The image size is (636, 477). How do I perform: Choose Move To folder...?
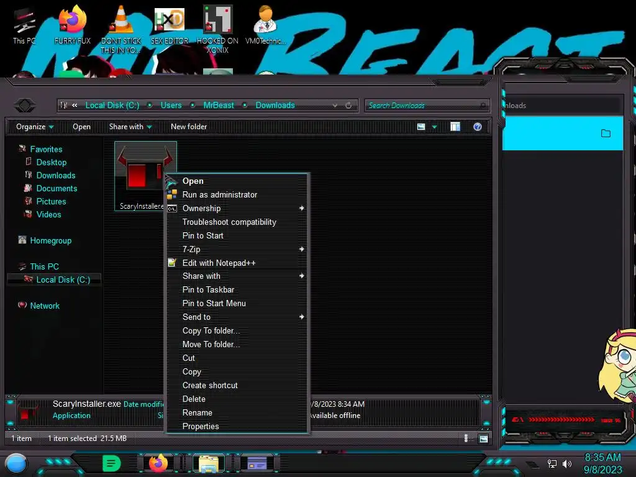238,344
